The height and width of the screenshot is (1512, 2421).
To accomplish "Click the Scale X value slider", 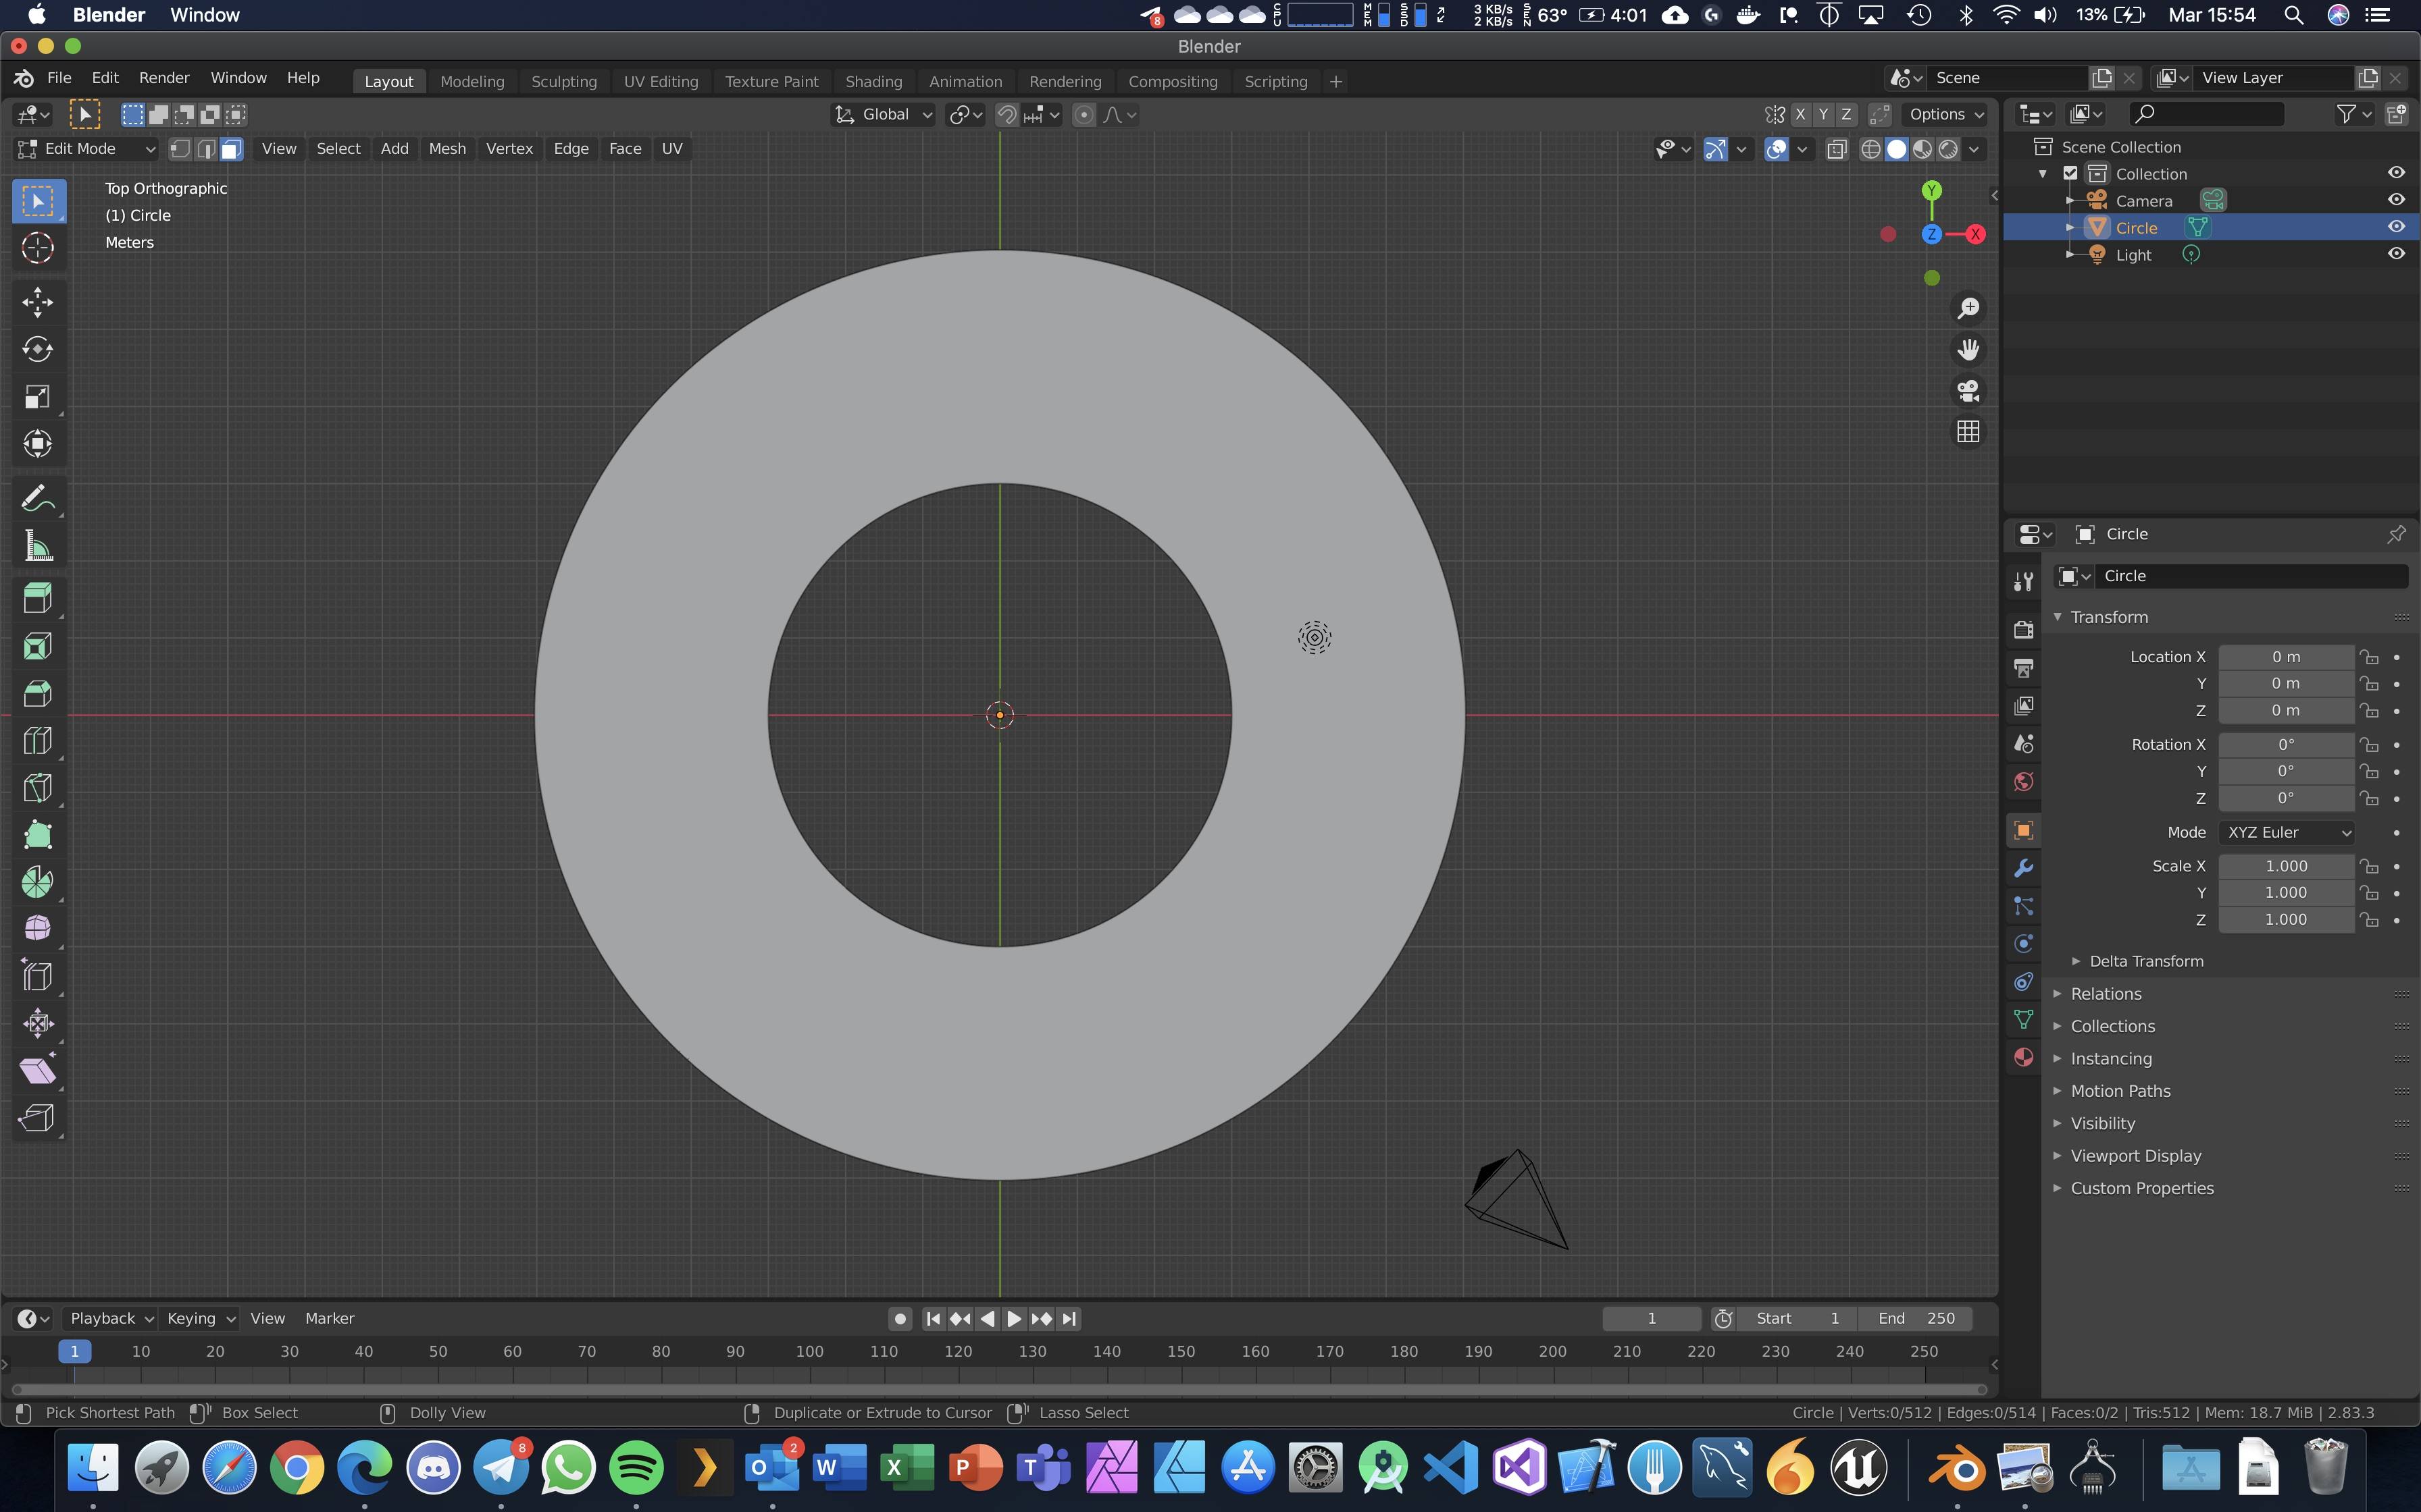I will pos(2285,865).
